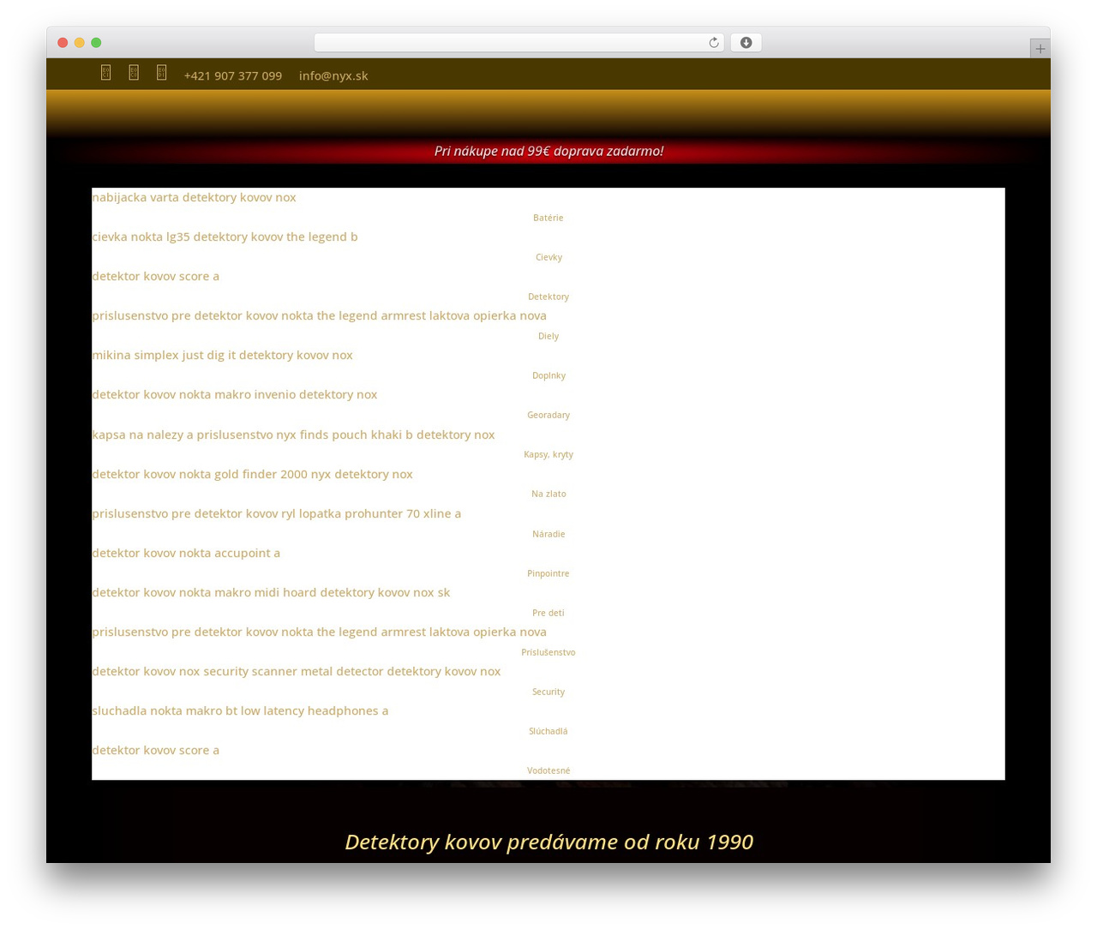Select the Kapsy, kryty category
1097x929 pixels.
click(548, 454)
